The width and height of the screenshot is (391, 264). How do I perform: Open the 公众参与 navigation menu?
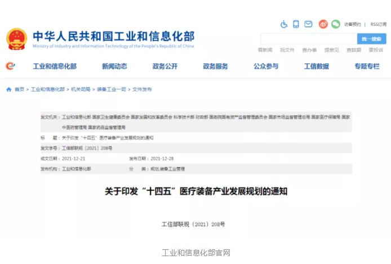pos(265,66)
